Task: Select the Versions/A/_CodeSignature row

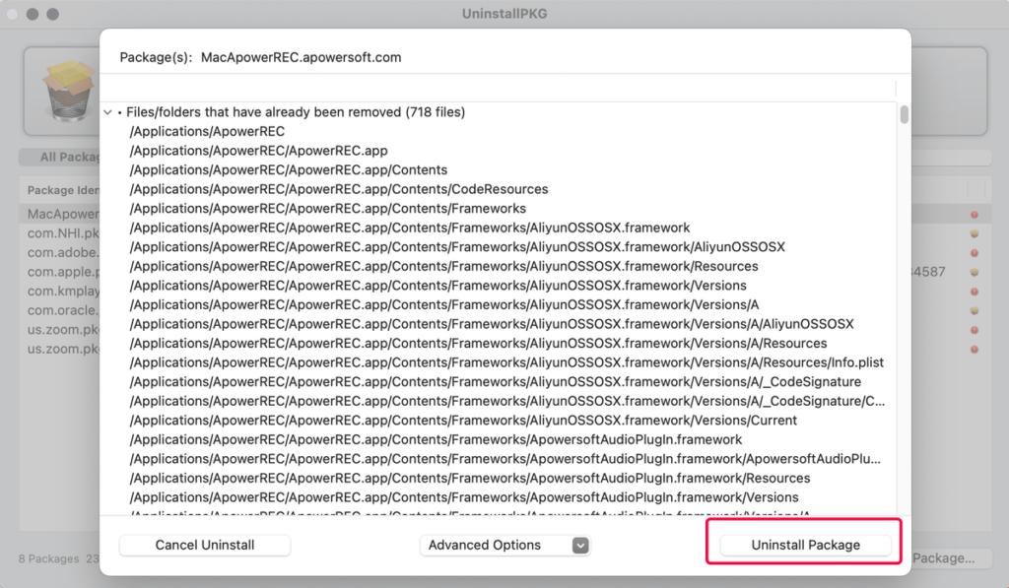Action: (x=496, y=382)
